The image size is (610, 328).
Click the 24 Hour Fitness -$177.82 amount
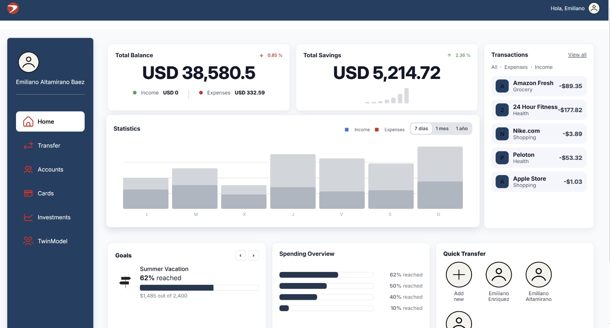pyautogui.click(x=570, y=110)
